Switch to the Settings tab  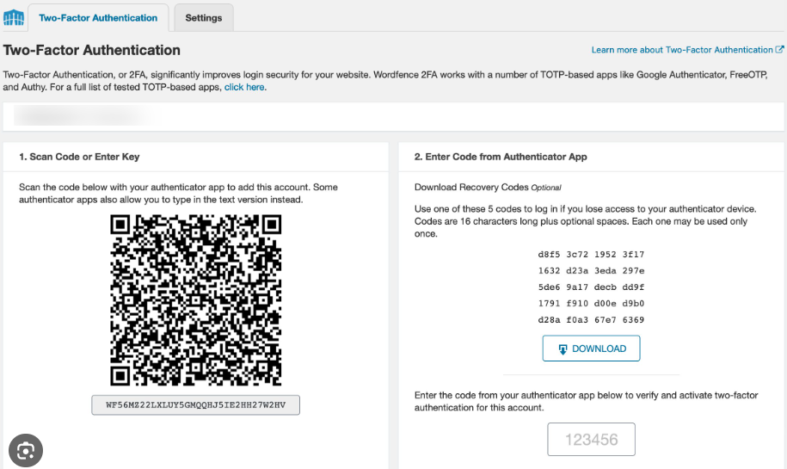[203, 17]
